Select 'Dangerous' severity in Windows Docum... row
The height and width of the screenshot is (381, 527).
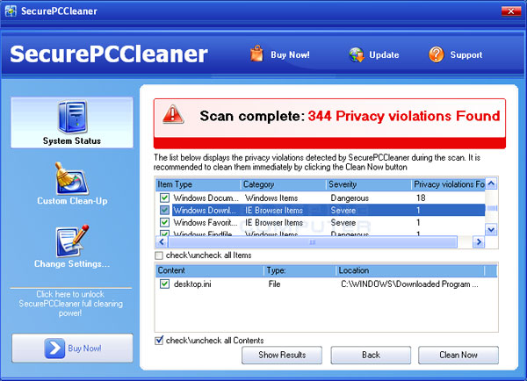pyautogui.click(x=350, y=198)
